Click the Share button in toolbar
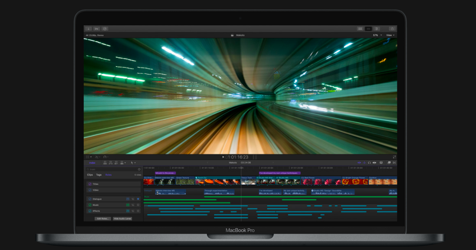Screen dimensions: 476x250 pyautogui.click(x=392, y=29)
